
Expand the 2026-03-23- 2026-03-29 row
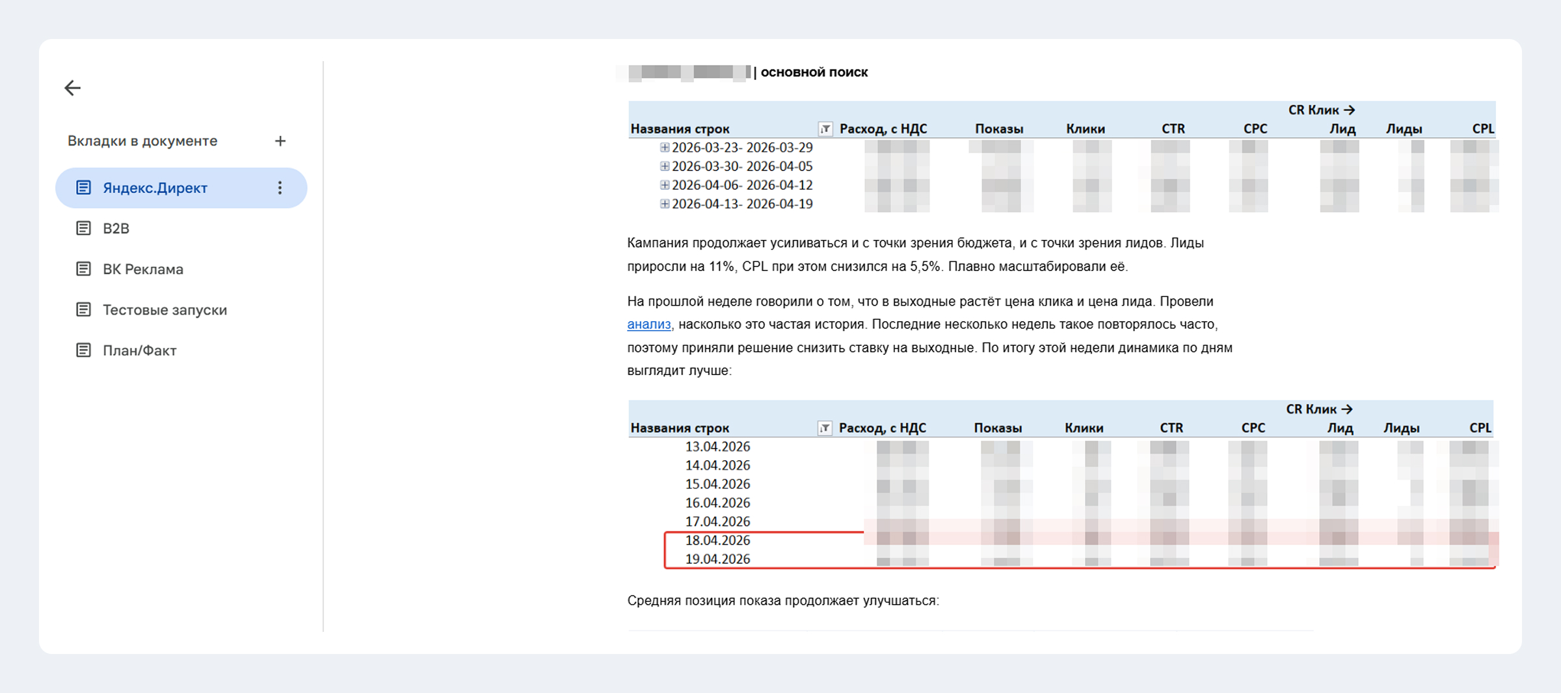664,148
